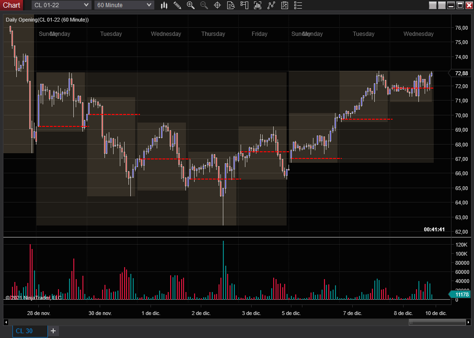Image resolution: width=474 pixels, height=338 pixels.
Task: Click the Zoom out magnifier icon
Action: pyautogui.click(x=204, y=5)
